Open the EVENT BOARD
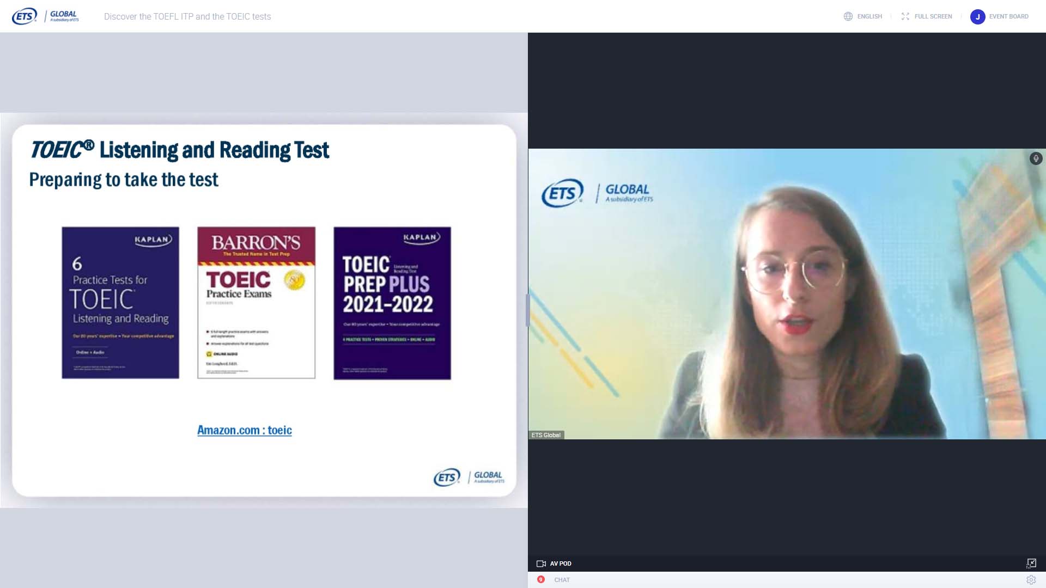The height and width of the screenshot is (588, 1046). [x=1008, y=16]
